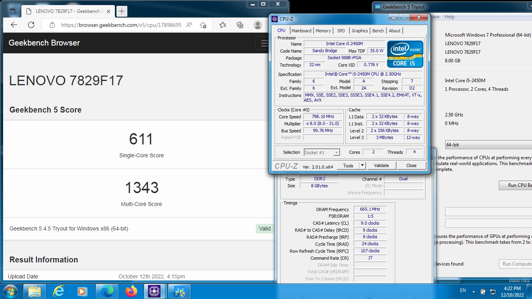Click the Code Name value 'Sandy Bridge'
Viewport: 532px width, 299px height.
click(x=325, y=51)
